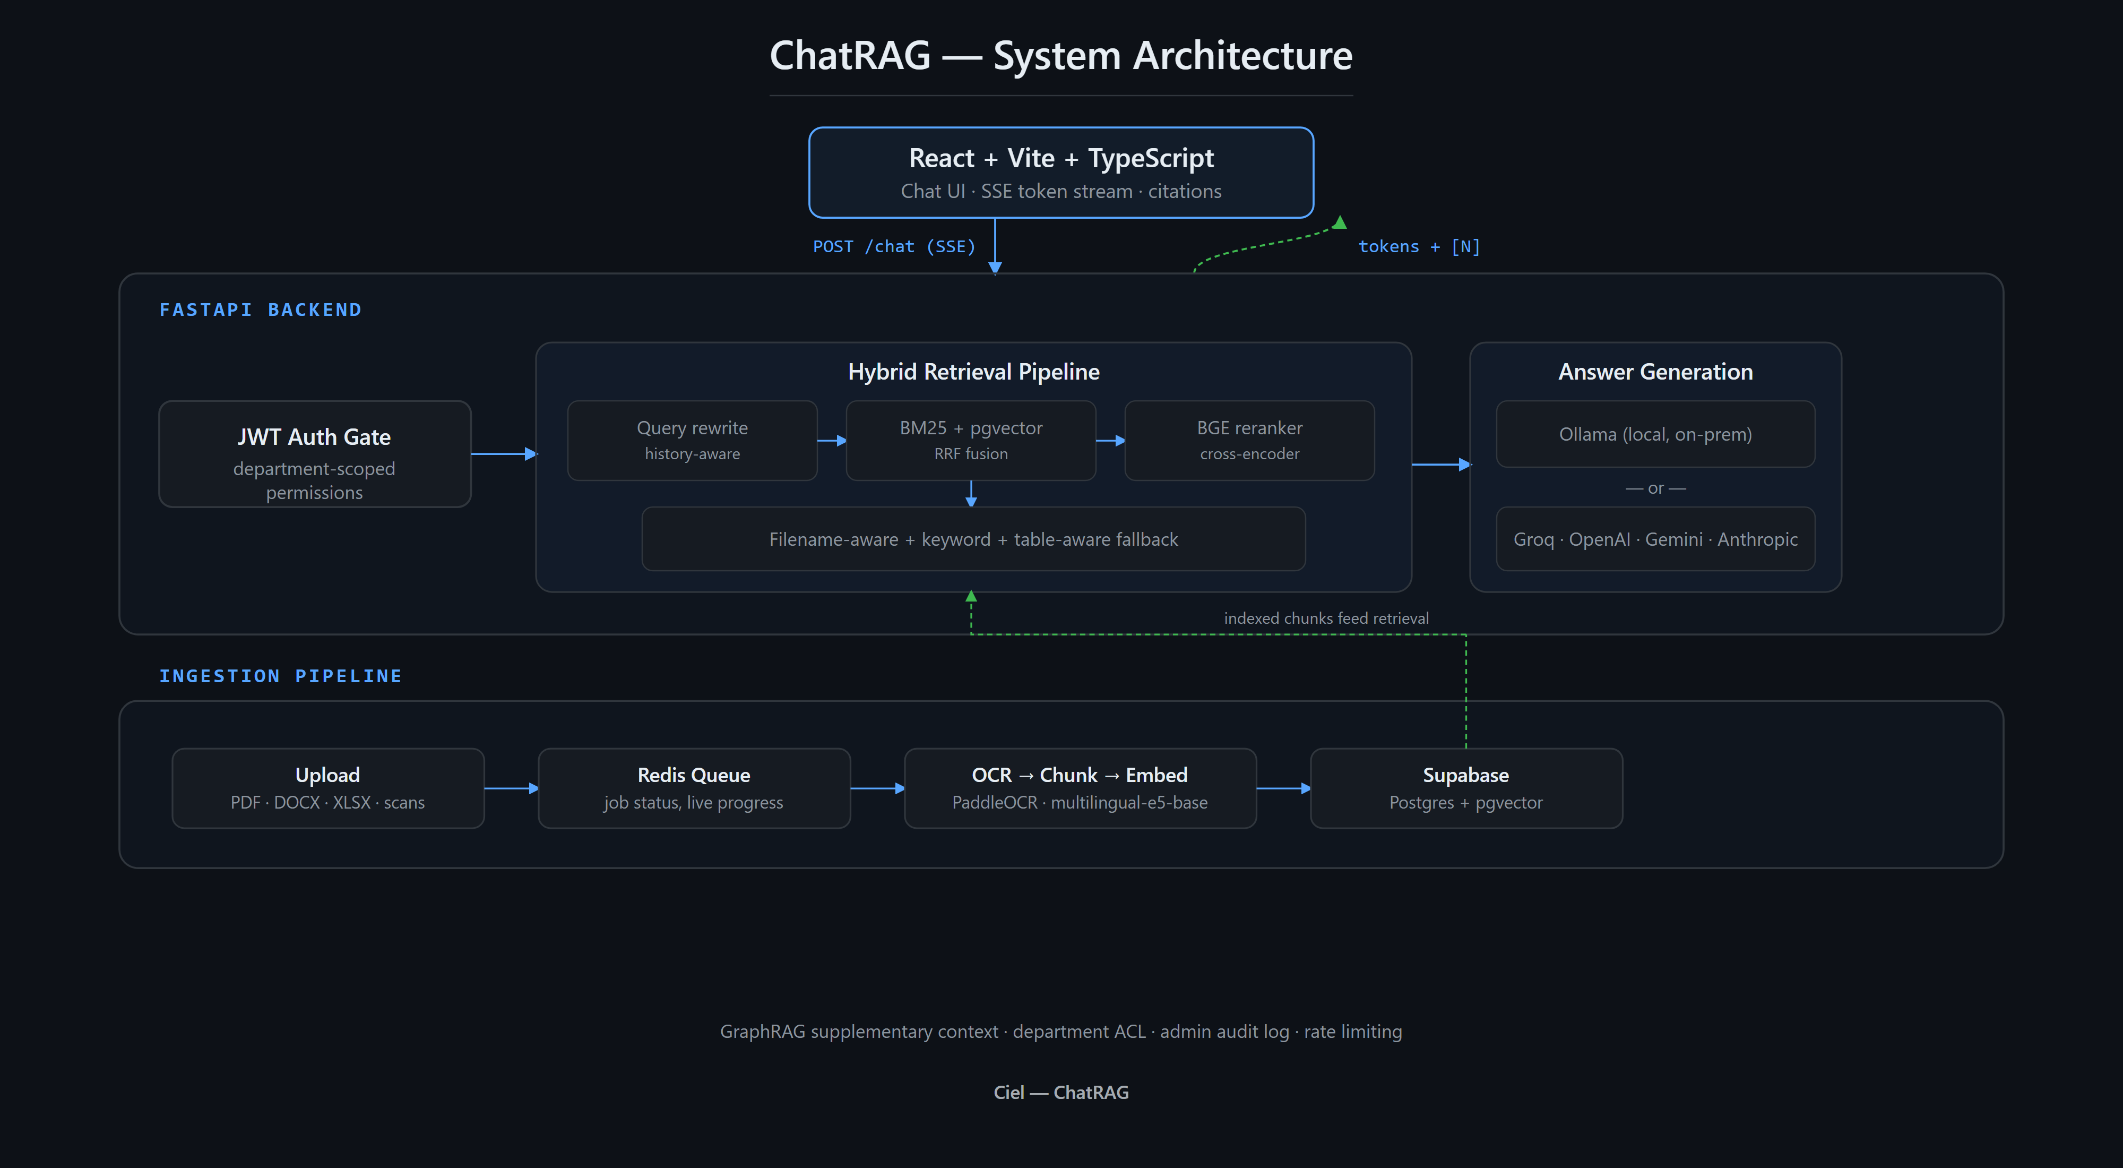The height and width of the screenshot is (1168, 2123).
Task: Select the JWT Auth Gate box
Action: (315, 454)
